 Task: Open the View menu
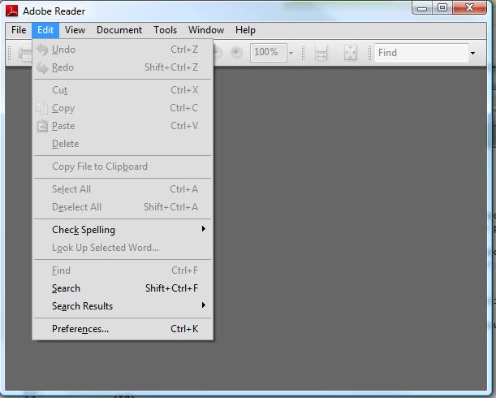(75, 30)
